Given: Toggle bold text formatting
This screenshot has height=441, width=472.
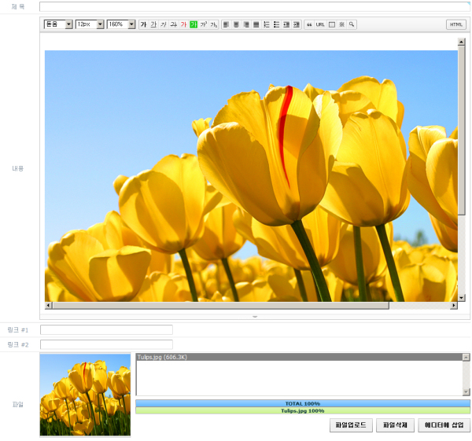Looking at the screenshot, I should click(x=143, y=24).
